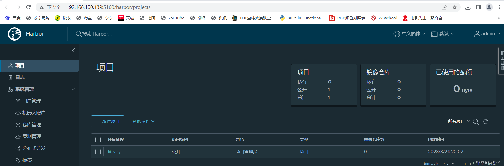Screen dimensions: 504x166
Task: Open the 默认 theme dropdown
Action: 442,34
